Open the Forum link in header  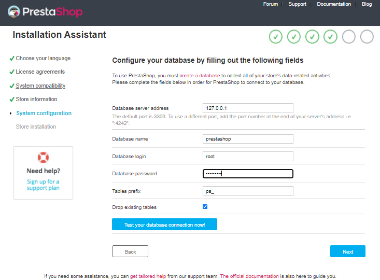[270, 4]
